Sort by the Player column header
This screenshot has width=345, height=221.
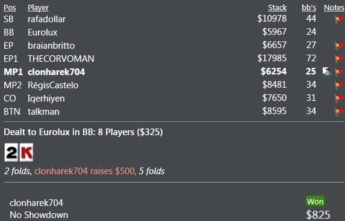38,8
